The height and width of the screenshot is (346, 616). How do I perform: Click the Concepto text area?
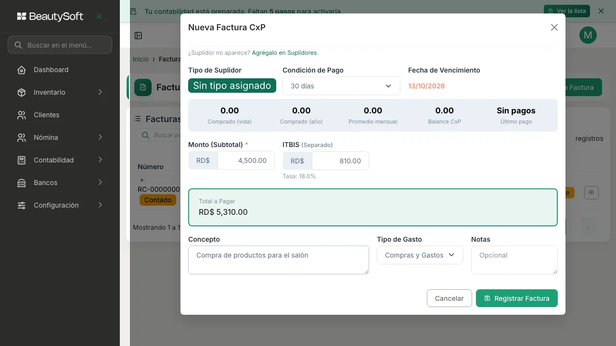click(279, 260)
